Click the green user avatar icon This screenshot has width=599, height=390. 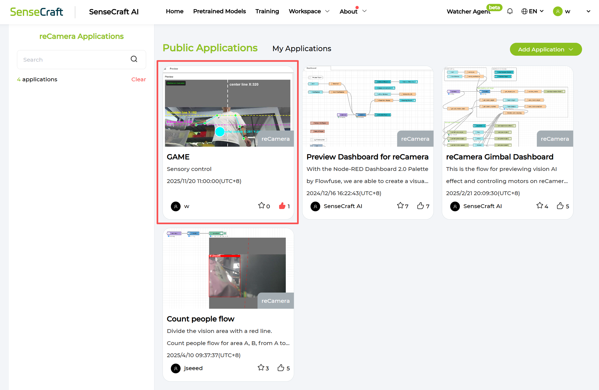(558, 11)
